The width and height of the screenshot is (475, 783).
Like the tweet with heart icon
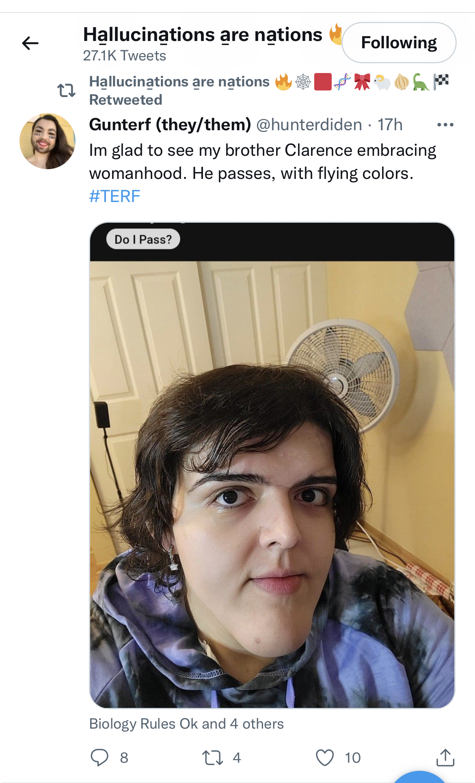point(325,757)
